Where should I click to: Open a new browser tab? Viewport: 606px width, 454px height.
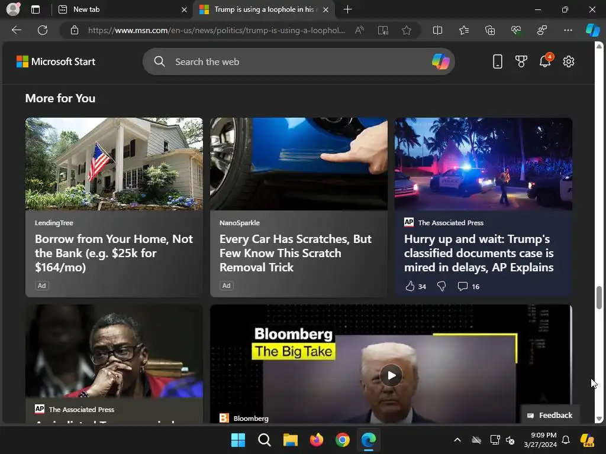[x=347, y=9]
